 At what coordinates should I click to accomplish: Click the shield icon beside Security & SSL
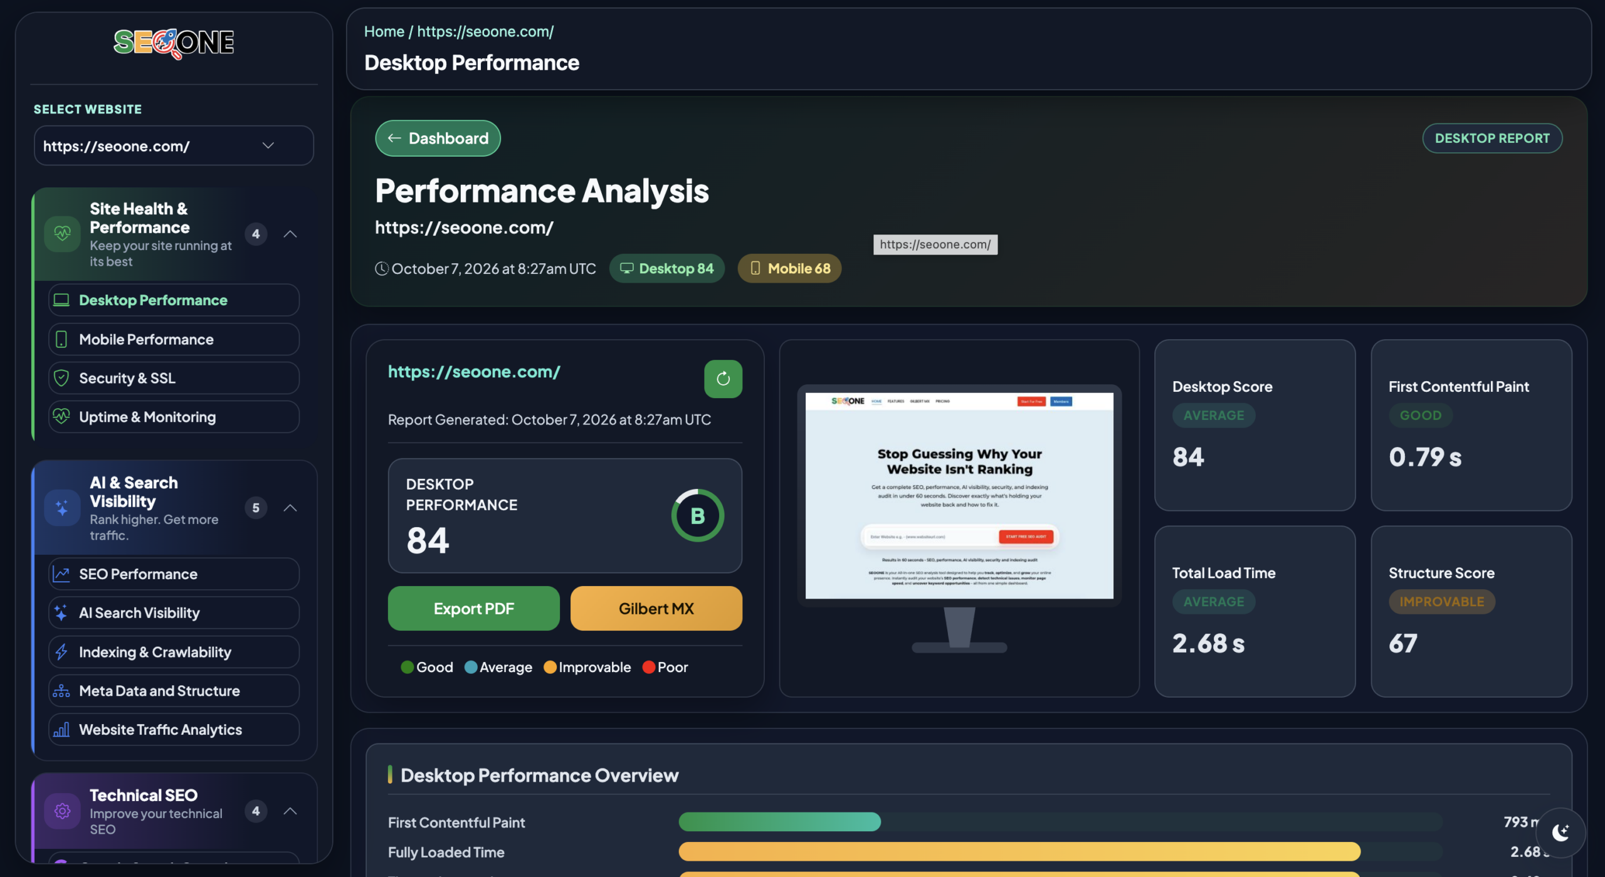click(61, 378)
